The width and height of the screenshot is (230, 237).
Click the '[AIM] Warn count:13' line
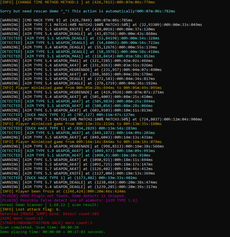pyautogui.click(x=21, y=219)
